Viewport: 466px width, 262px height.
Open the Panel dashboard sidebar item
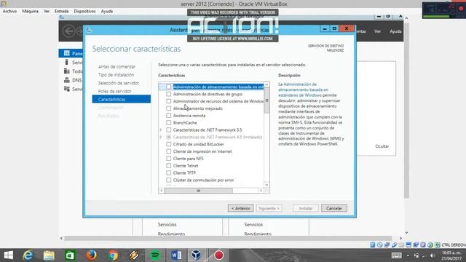tap(71, 53)
